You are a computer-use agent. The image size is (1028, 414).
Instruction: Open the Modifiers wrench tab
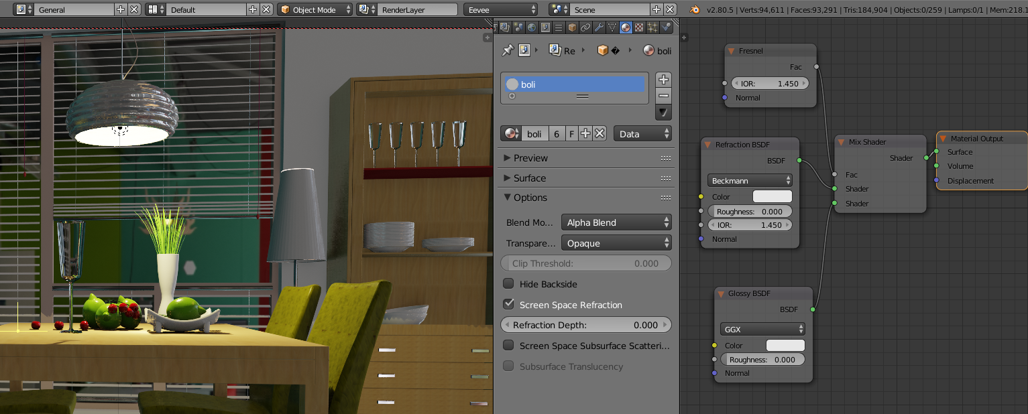(599, 27)
